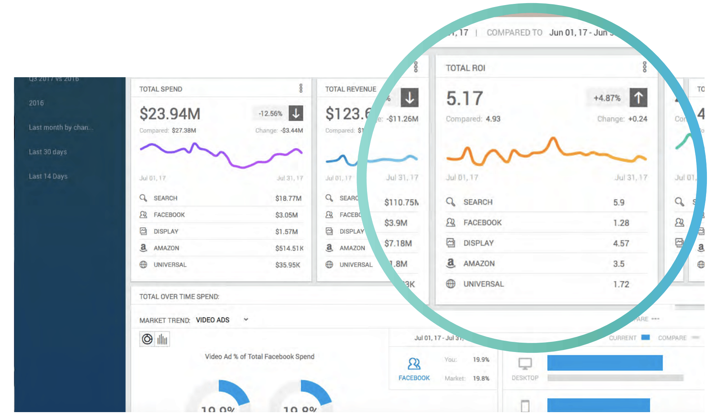Select the Facebook channel tab
717x416 pixels.
414,369
